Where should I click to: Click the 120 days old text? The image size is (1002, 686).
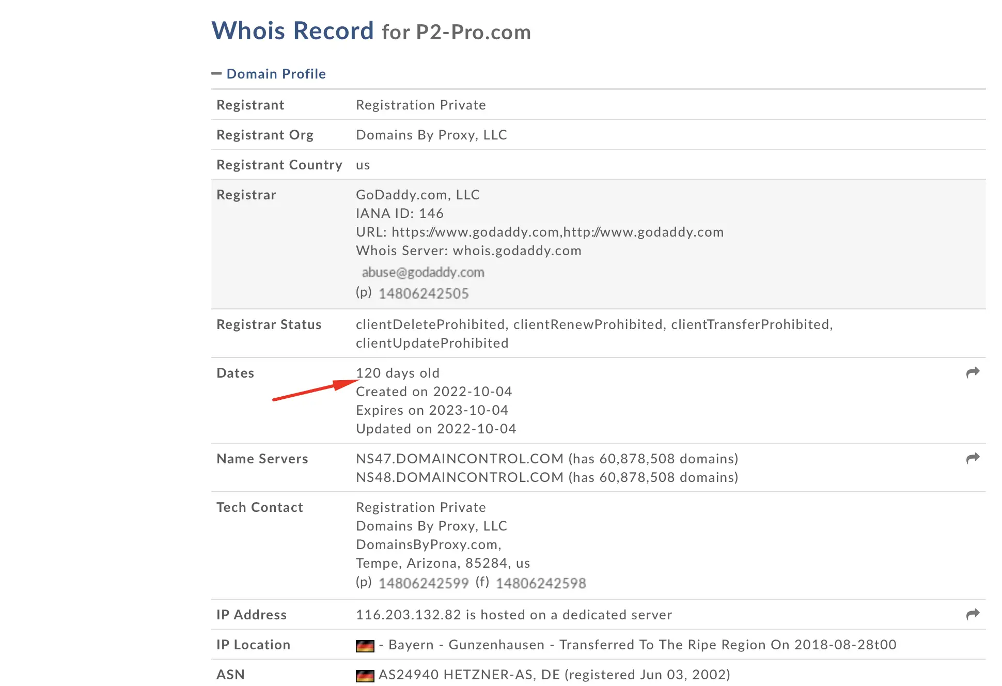398,373
